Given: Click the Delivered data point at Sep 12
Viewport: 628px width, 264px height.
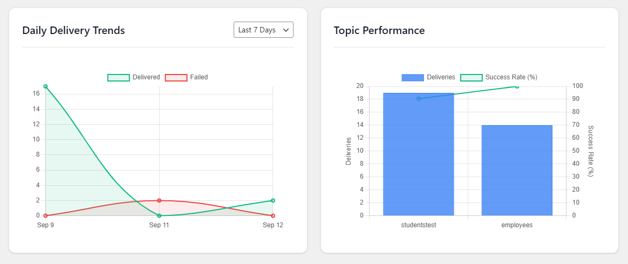Looking at the screenshot, I should (x=273, y=200).
